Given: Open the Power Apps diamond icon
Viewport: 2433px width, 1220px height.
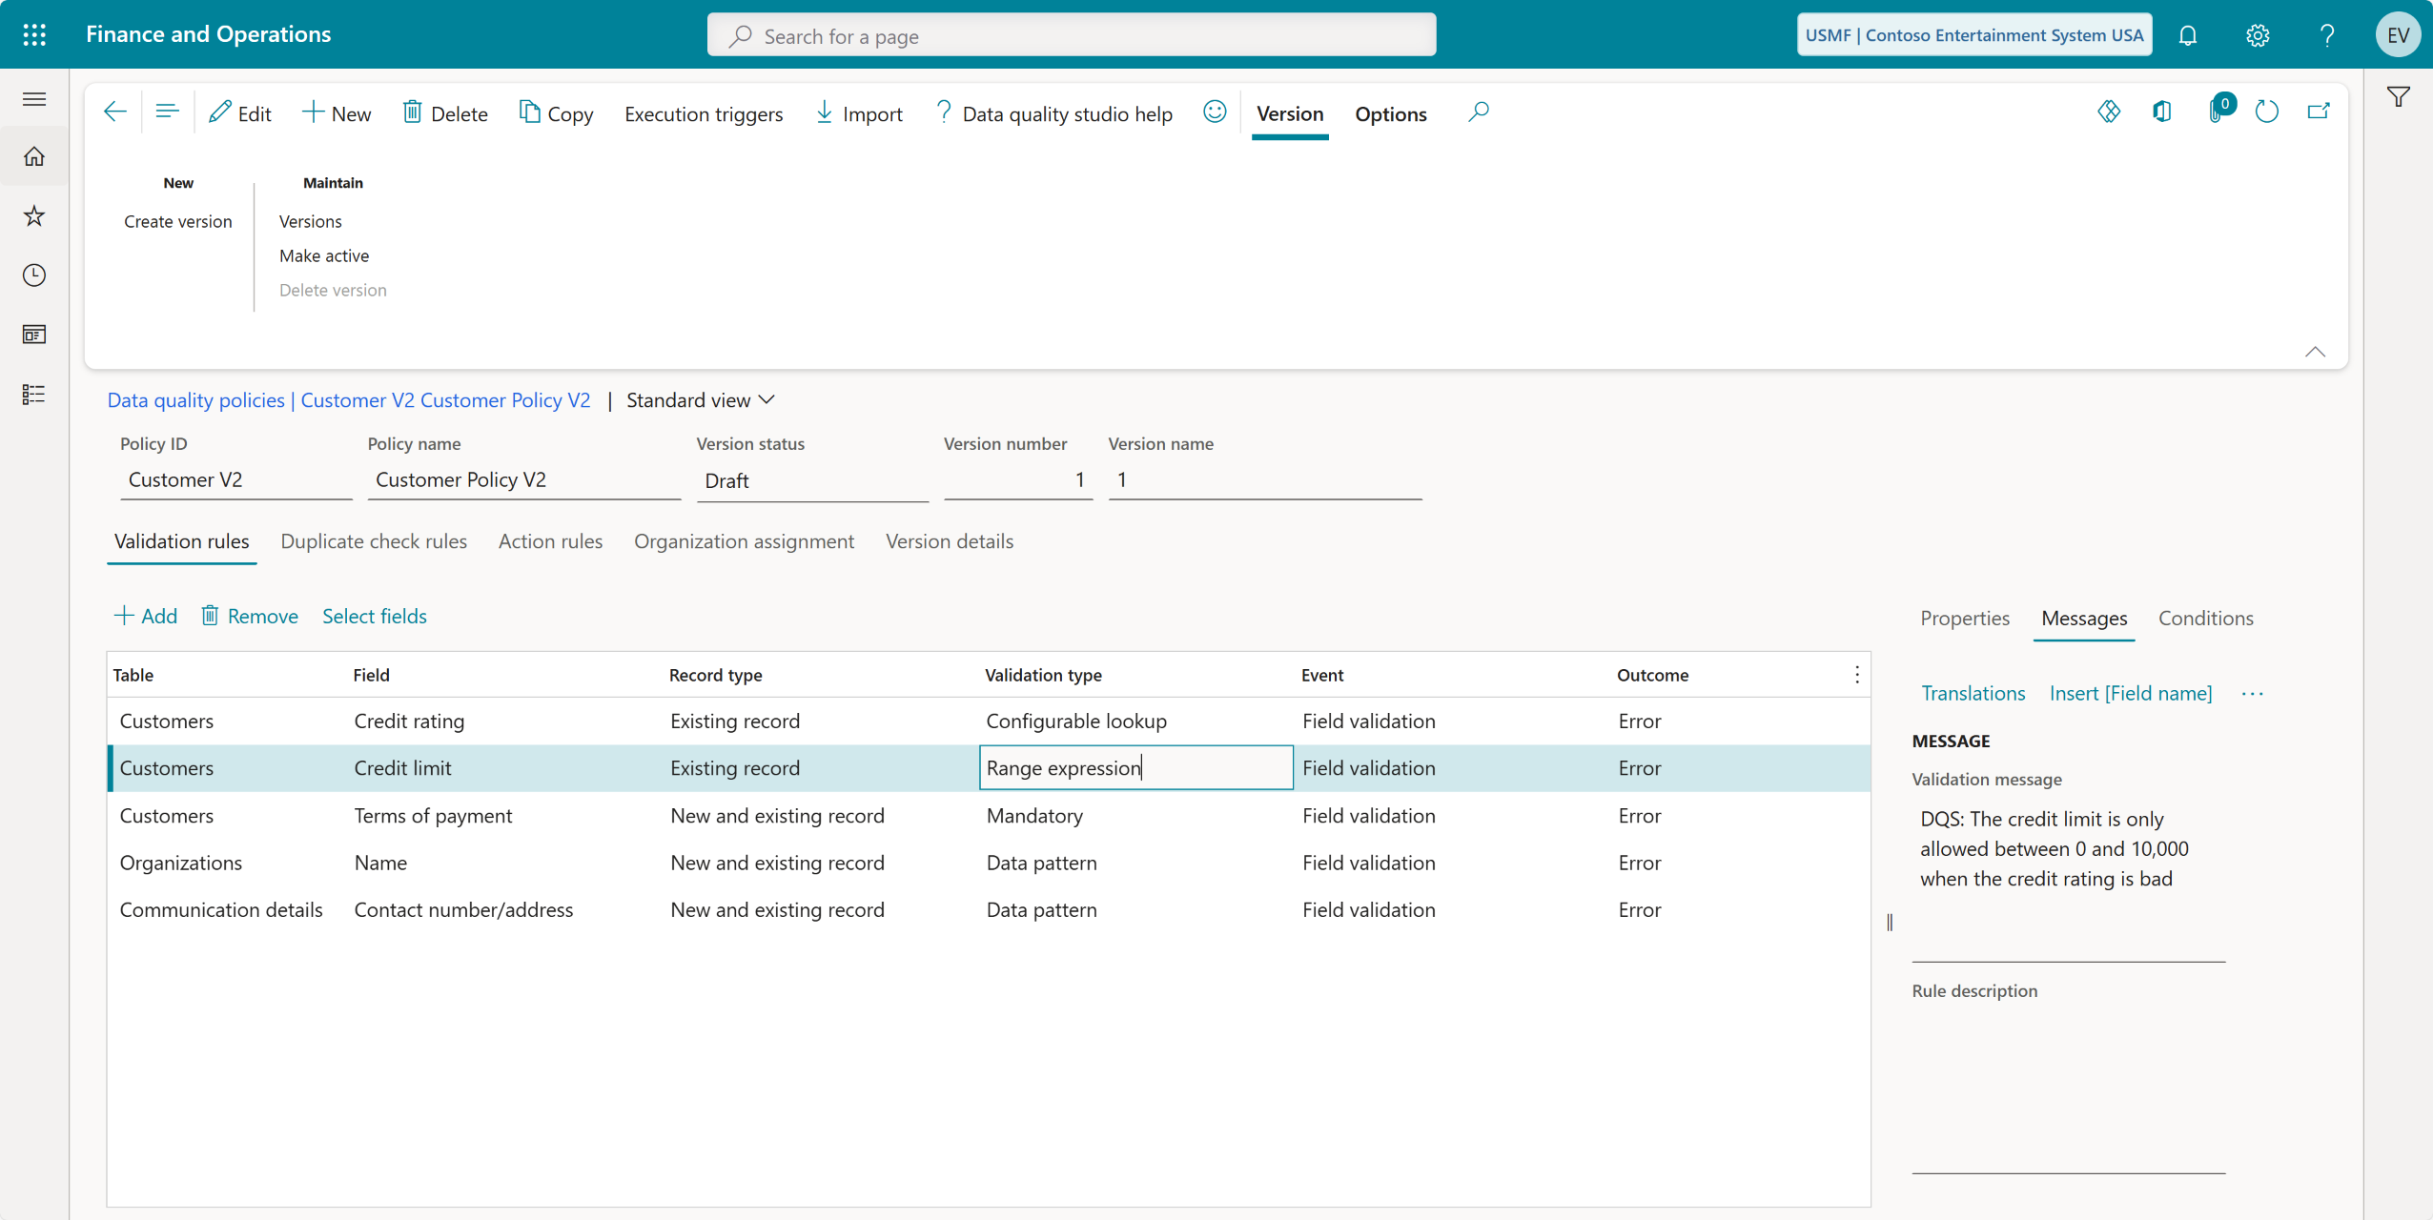Looking at the screenshot, I should point(2109,112).
